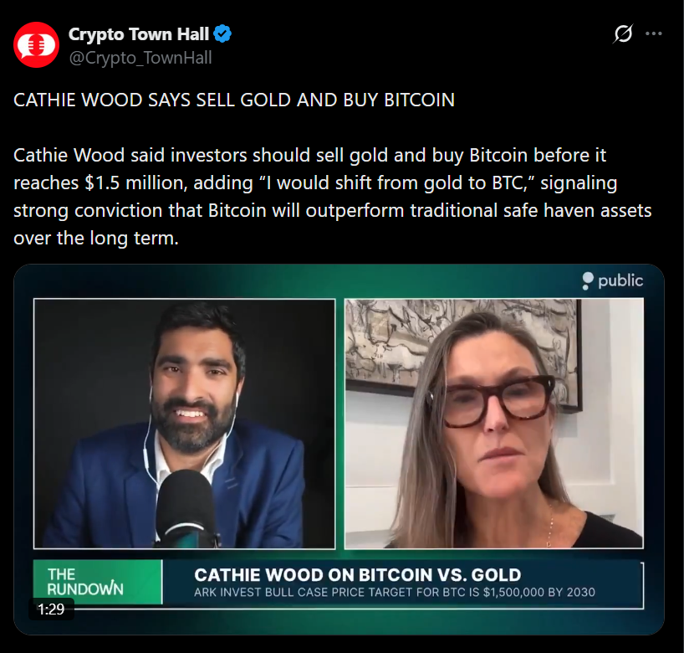This screenshot has width=684, height=653.
Task: Click the green THE RUNDOWN banner
Action: tap(98, 582)
